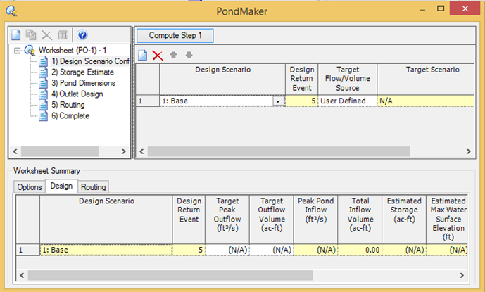Viewport: 485px width, 292px height.
Task: Click Design Return Event cell with value 5 in upper grid
Action: click(x=301, y=101)
